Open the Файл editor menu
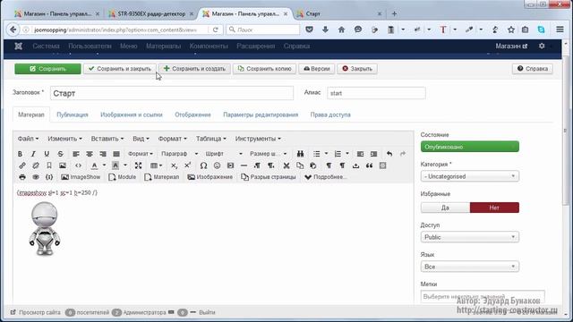The width and height of the screenshot is (573, 322). coord(28,139)
